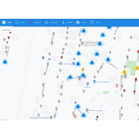
Task: Click the electrical cabinet icon in map center
Action: (79, 78)
